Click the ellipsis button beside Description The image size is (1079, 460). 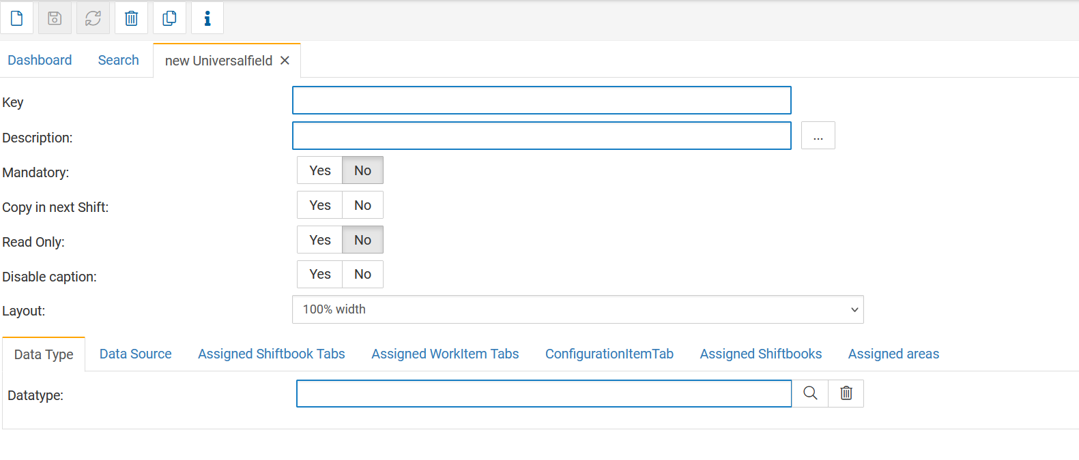[818, 136]
